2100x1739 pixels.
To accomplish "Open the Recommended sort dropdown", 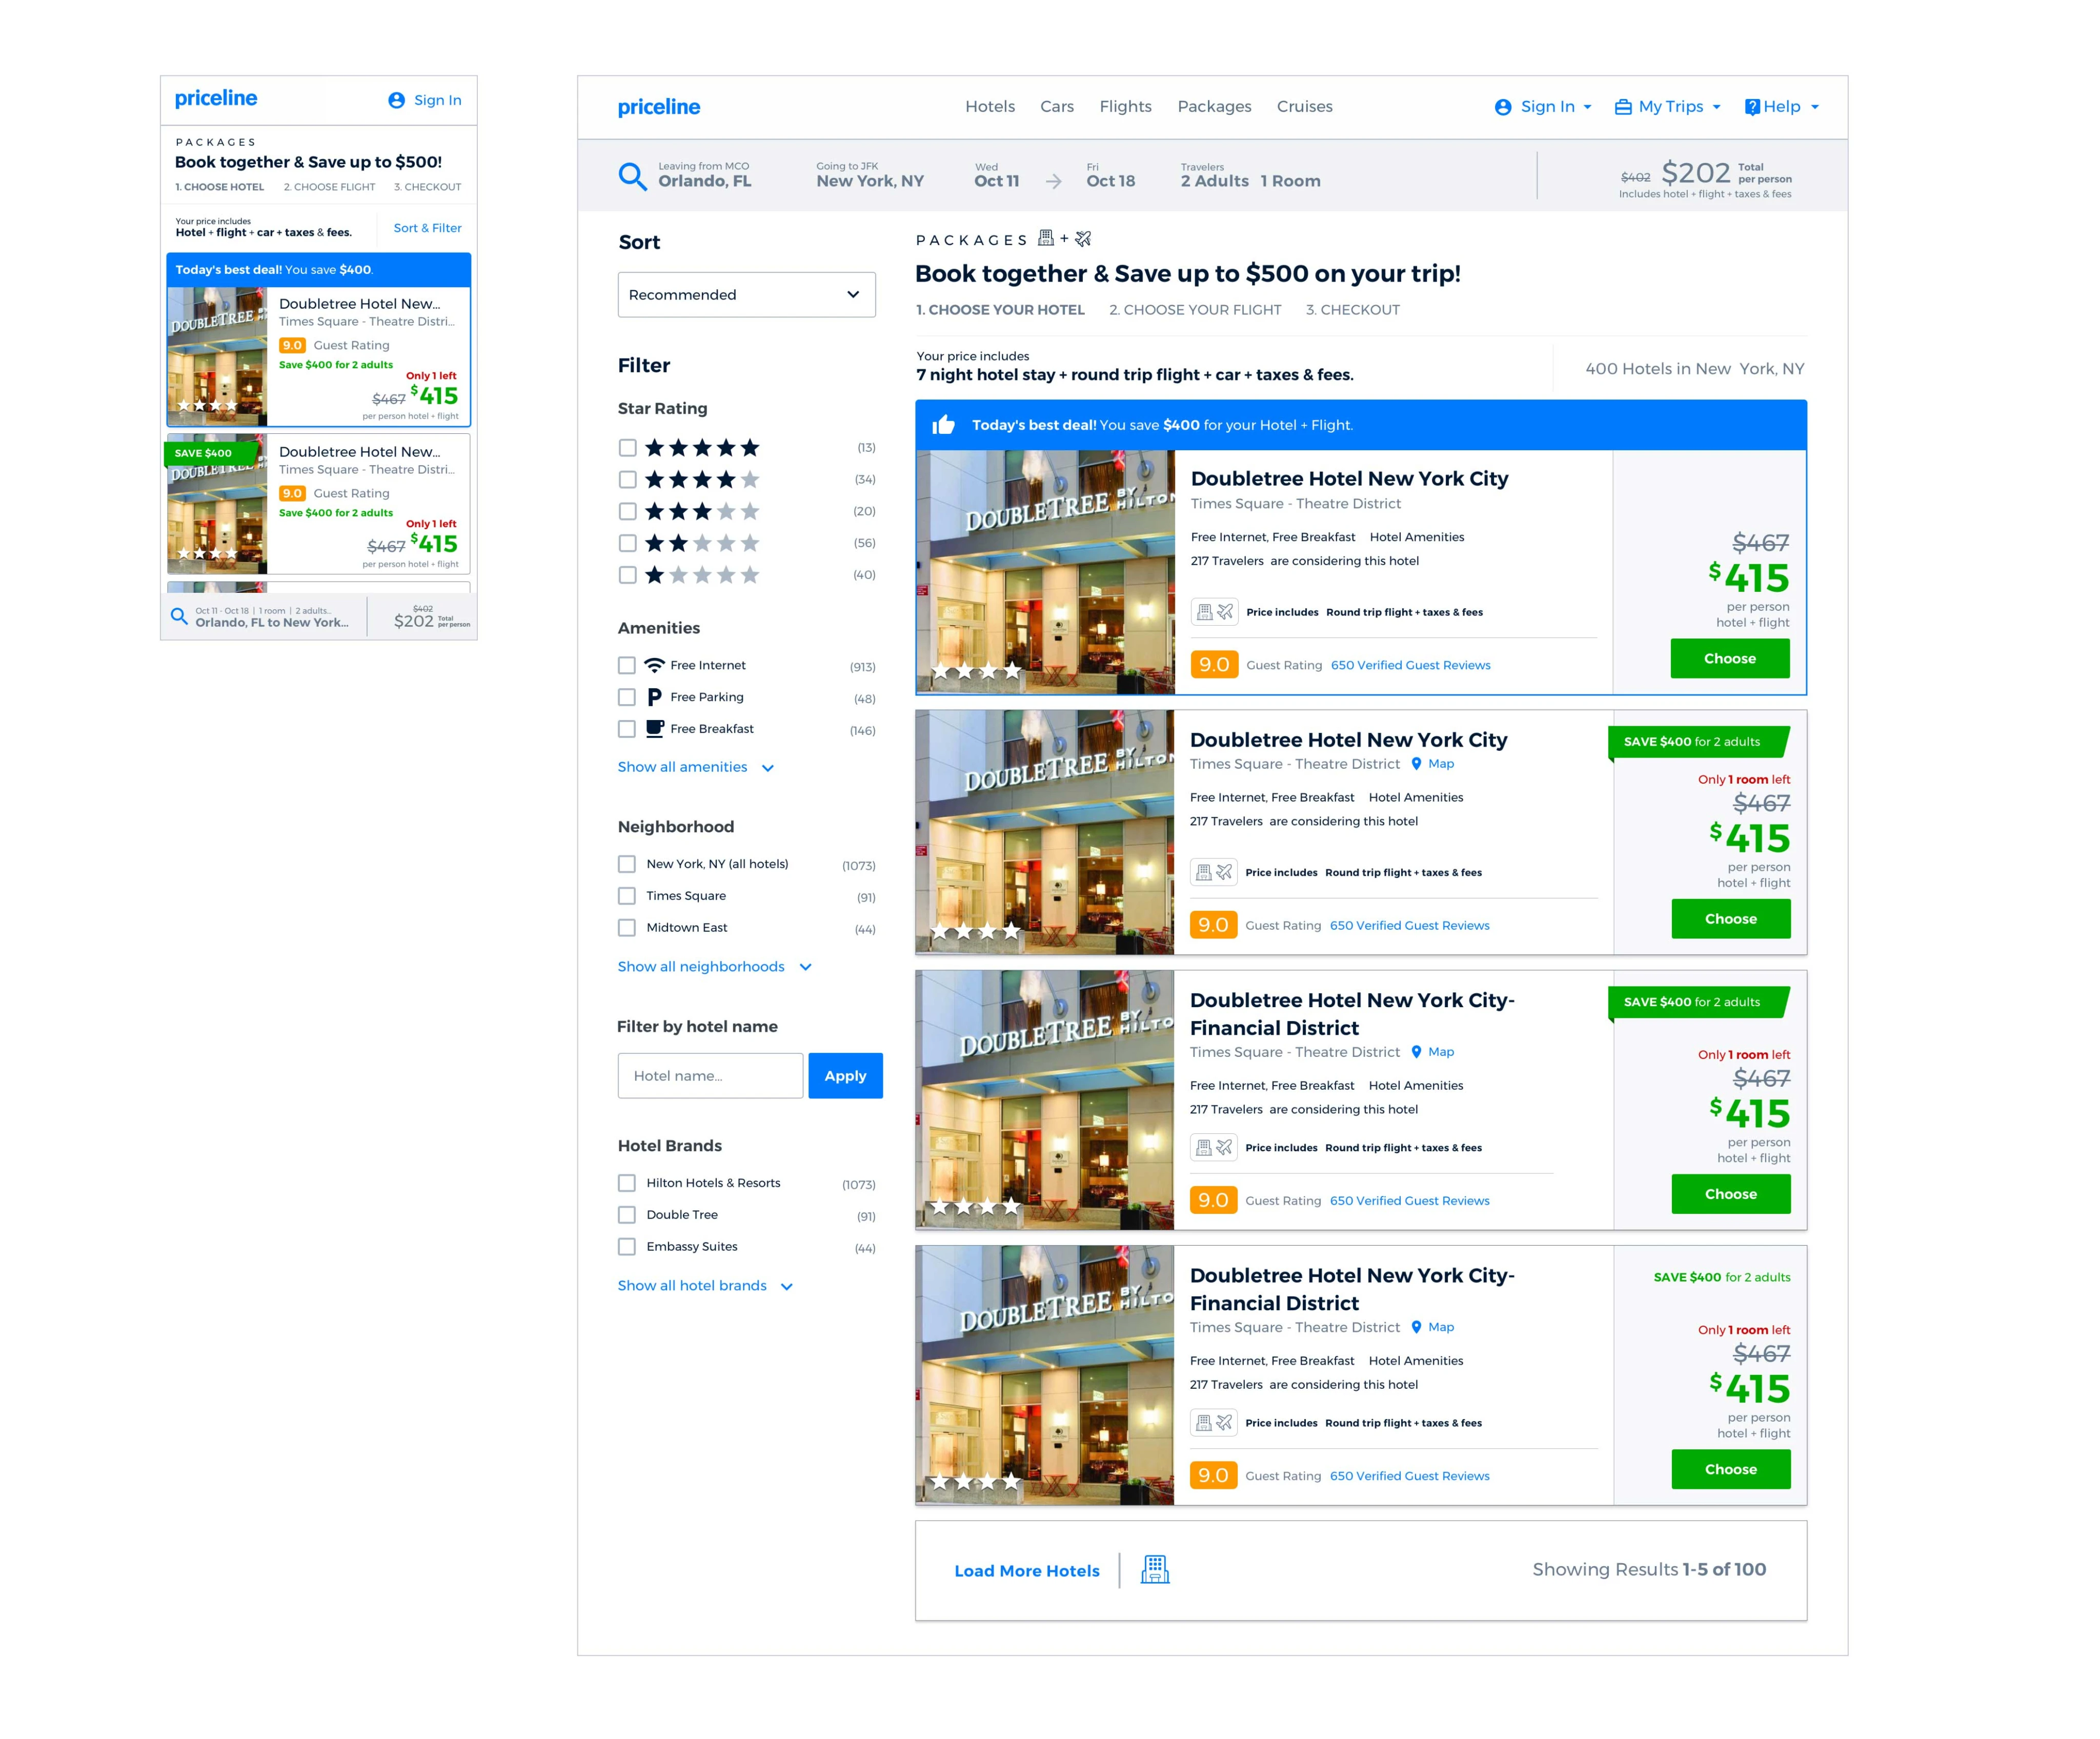I will (746, 295).
